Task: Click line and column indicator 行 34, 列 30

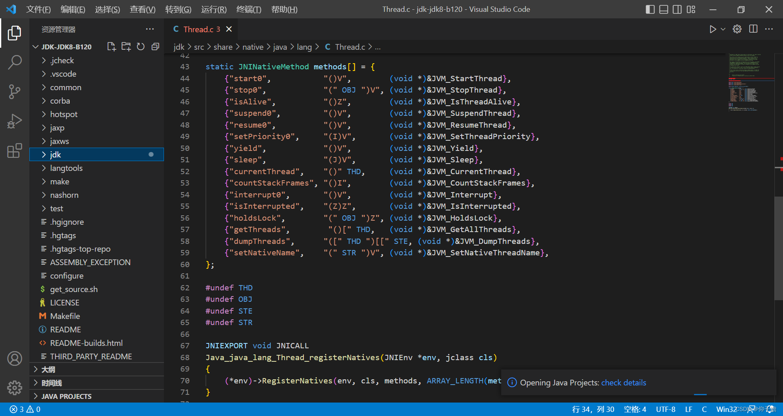Action: 593,409
